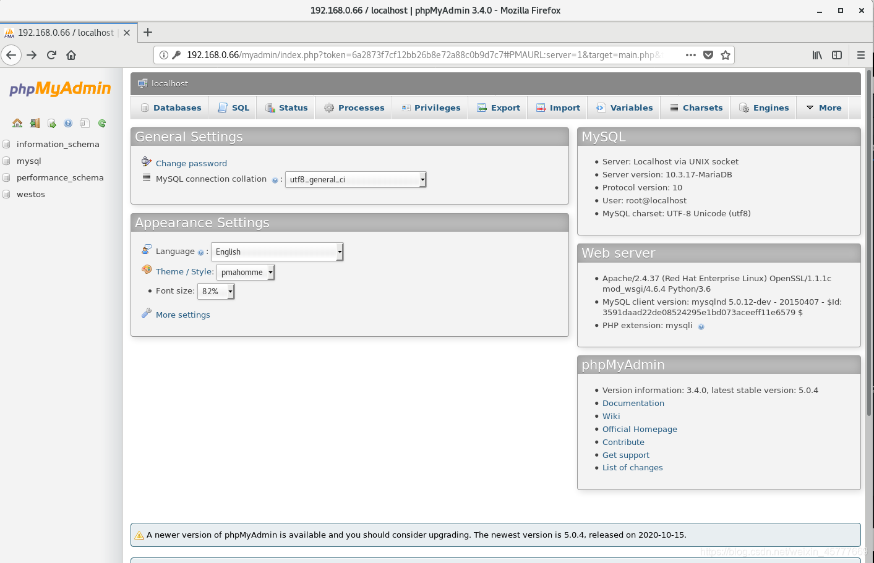The height and width of the screenshot is (563, 874).
Task: Open the Engines tab
Action: click(764, 108)
